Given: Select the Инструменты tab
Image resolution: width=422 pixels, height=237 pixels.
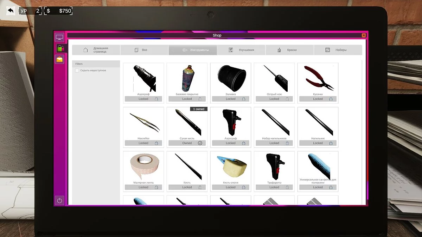Looking at the screenshot, I should [x=193, y=50].
